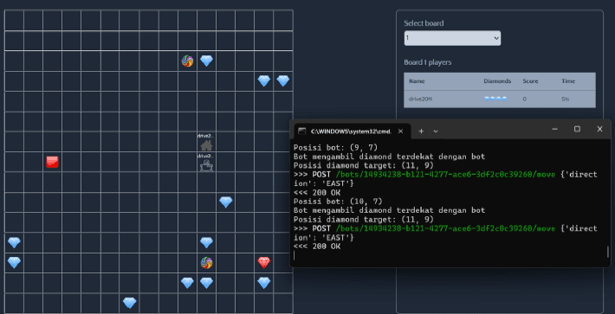Click the 51s time value
This screenshot has width=615, height=314.
565,99
